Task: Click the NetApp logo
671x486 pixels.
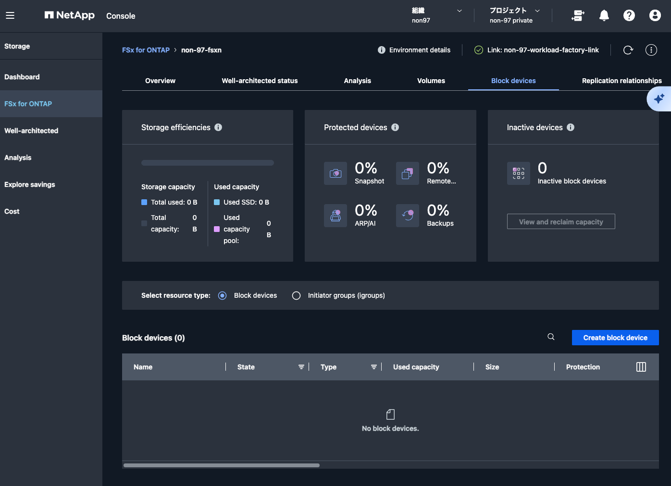Action: [x=70, y=15]
